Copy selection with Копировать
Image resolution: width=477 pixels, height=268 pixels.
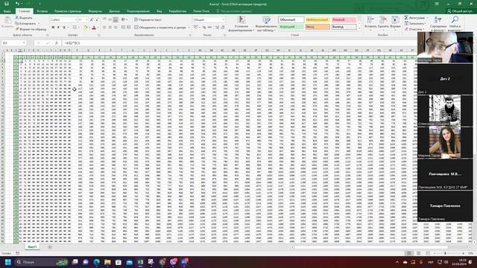coord(26,23)
